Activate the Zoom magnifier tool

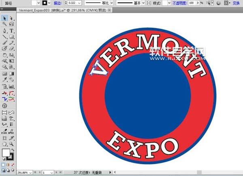(x=12, y=144)
